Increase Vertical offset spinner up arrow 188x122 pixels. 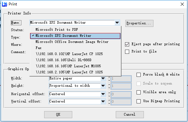click(x=109, y=100)
